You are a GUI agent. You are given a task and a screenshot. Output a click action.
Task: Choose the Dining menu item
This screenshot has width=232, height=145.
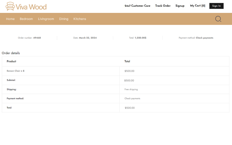pyautogui.click(x=64, y=19)
